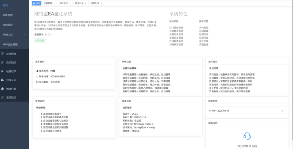The image size is (293, 149).
Task: Click the 点击咨询 online service link
Action: (x=55, y=82)
